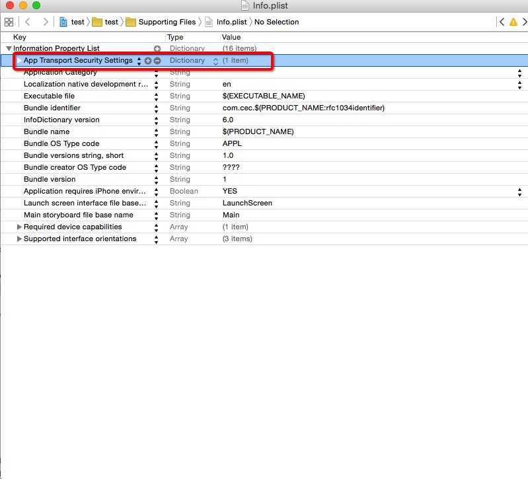Open key stepper for Bundle identifier
The image size is (528, 479).
click(156, 109)
